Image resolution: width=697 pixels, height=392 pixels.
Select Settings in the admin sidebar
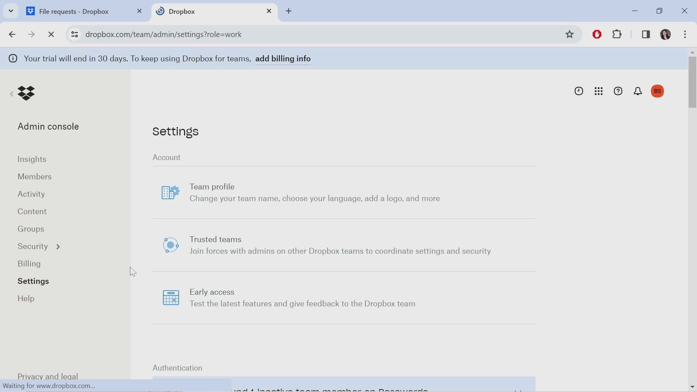click(x=33, y=281)
